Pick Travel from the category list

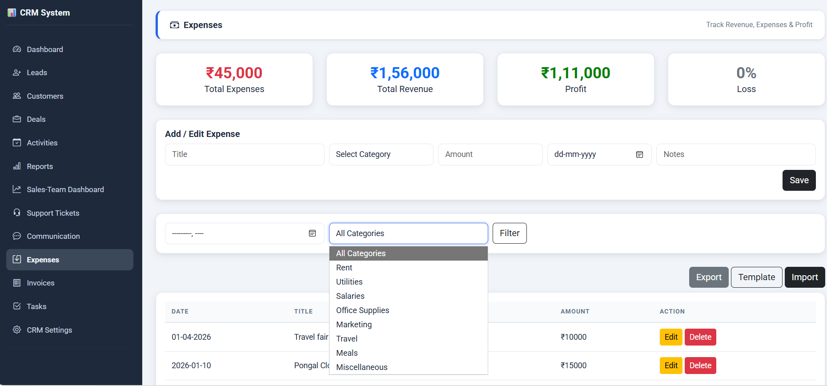click(x=408, y=339)
